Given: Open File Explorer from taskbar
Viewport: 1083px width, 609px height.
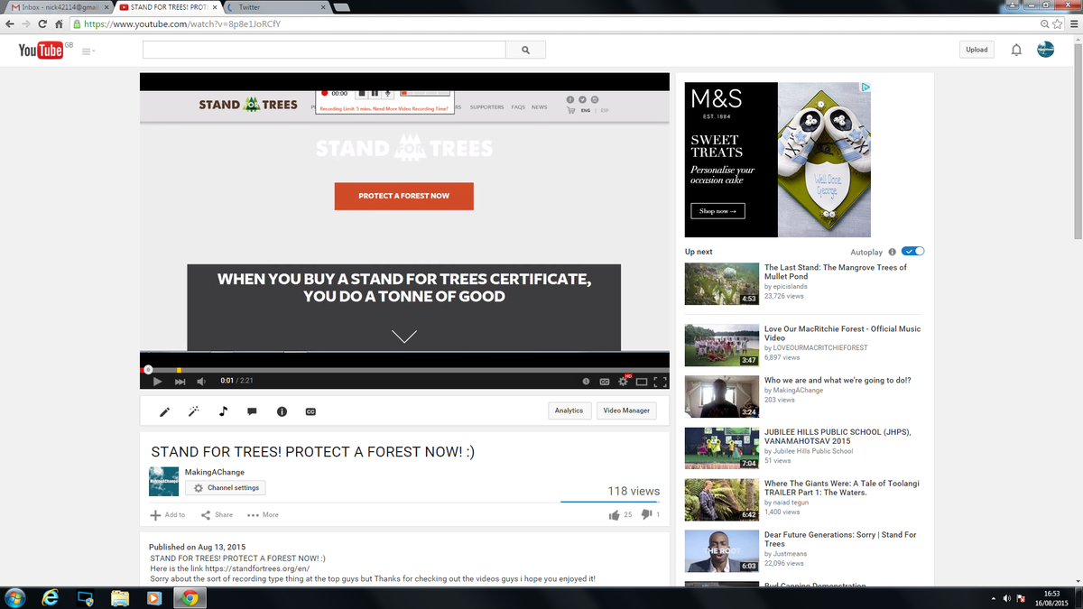Looking at the screenshot, I should pos(120,597).
